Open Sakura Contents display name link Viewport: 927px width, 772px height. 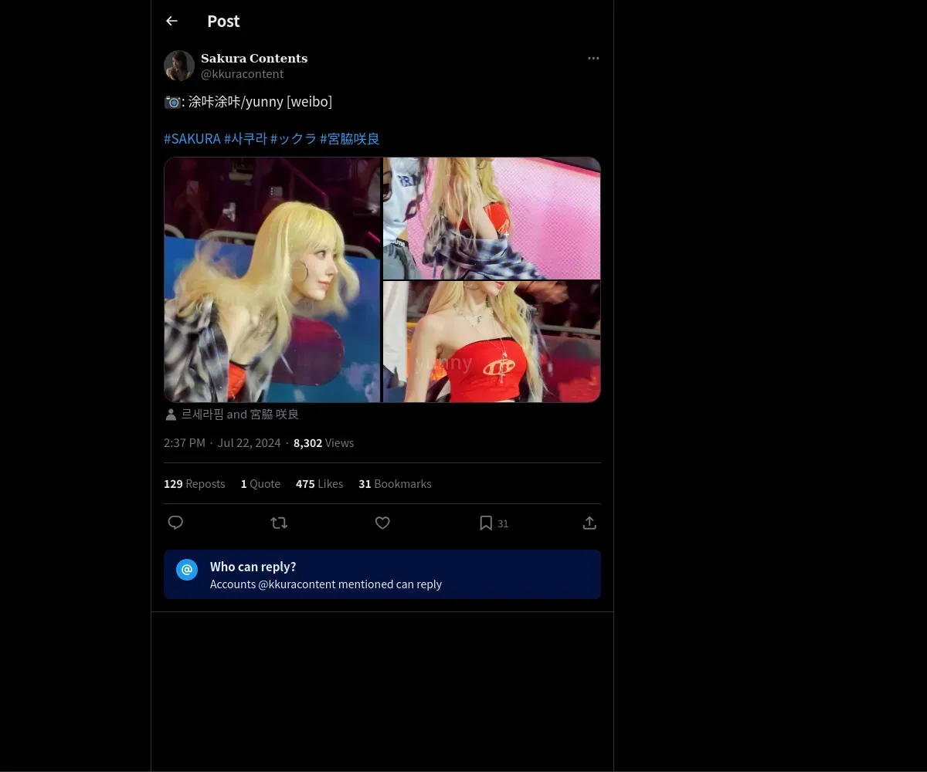(254, 58)
